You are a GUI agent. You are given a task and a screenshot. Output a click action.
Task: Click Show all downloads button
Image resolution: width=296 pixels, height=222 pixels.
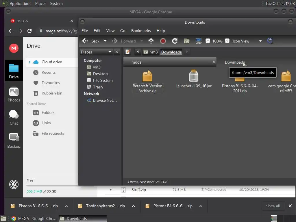(273, 206)
